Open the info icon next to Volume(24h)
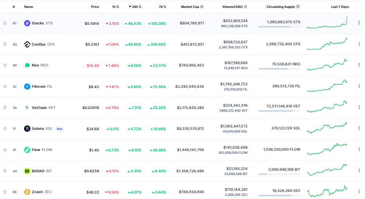The height and width of the screenshot is (199, 365). click(x=245, y=7)
